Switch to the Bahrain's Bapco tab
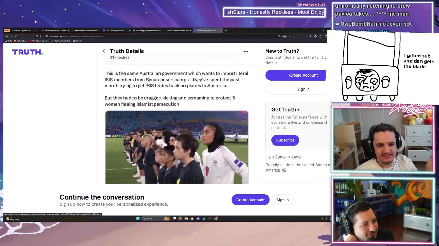Image resolution: width=439 pixels, height=246 pixels. [x=86, y=30]
